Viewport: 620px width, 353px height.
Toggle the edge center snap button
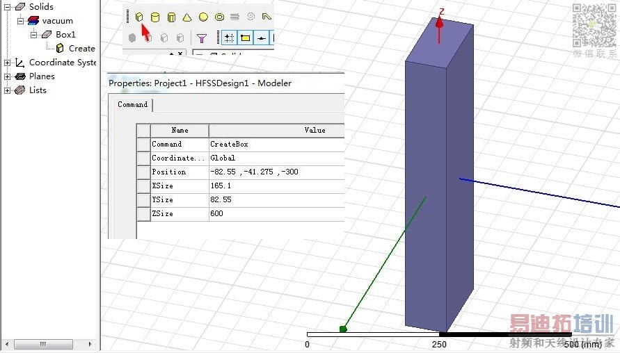tap(261, 38)
